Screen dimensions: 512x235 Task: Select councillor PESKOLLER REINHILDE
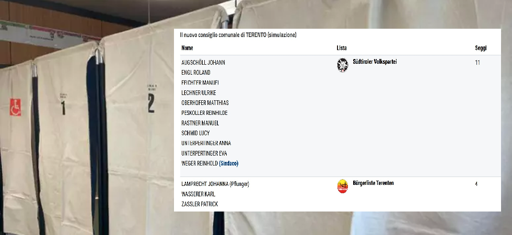coord(204,113)
